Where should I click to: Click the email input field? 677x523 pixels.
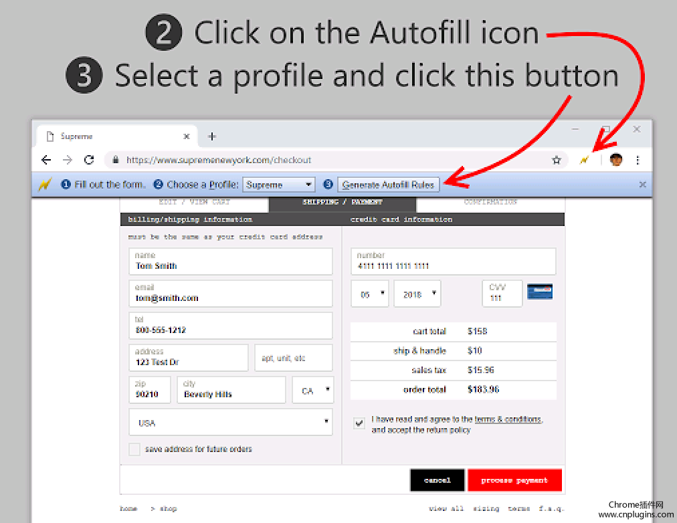click(231, 294)
